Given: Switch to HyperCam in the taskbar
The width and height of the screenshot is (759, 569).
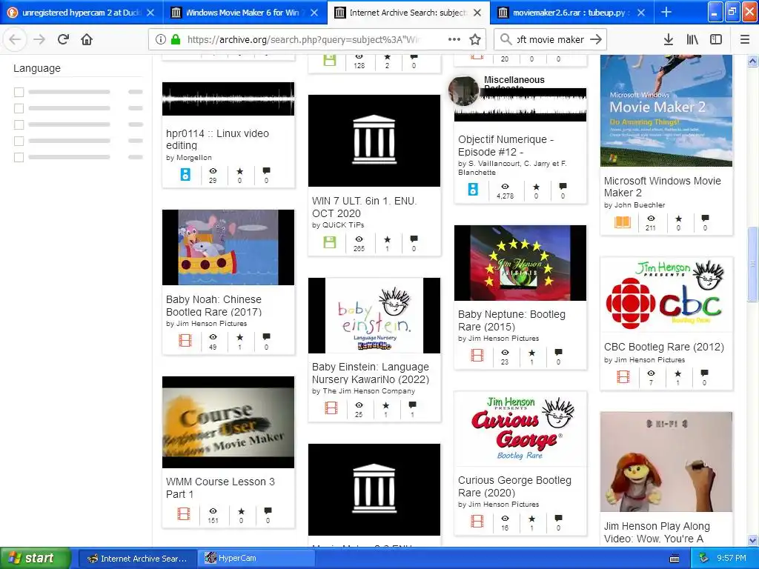Looking at the screenshot, I should (x=256, y=559).
